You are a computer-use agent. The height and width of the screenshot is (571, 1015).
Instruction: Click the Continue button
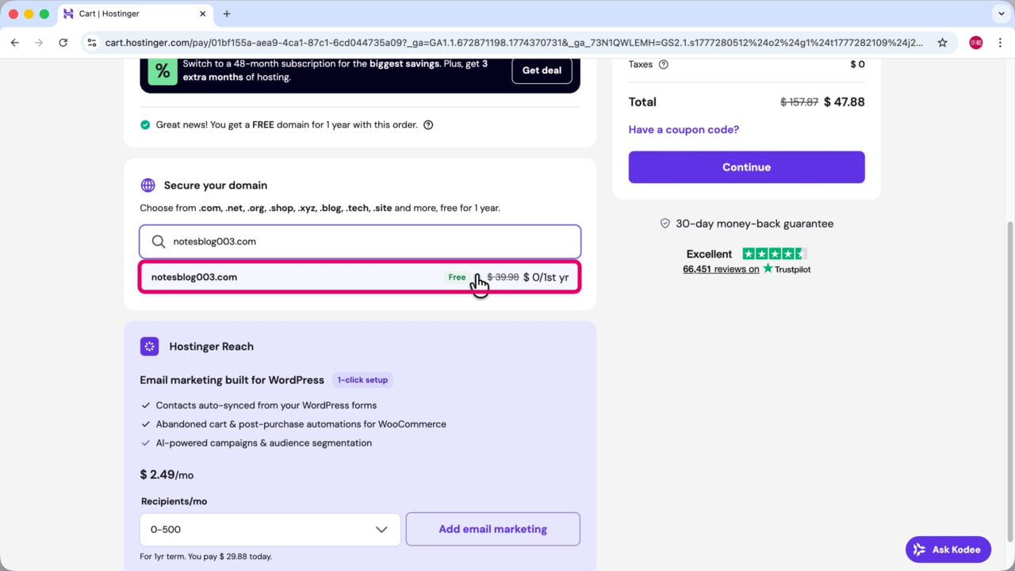point(746,167)
